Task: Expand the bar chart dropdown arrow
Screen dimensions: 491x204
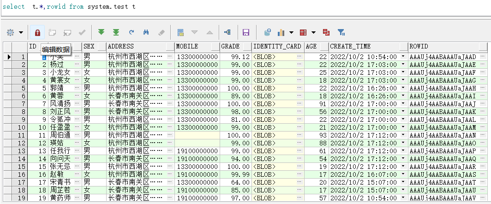Action: click(291, 32)
